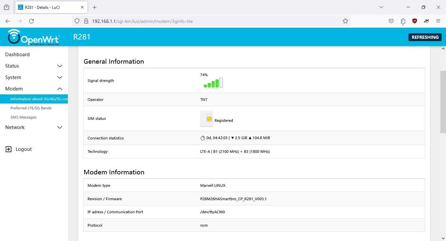Go back in browser history
The width and height of the screenshot is (446, 241).
pyautogui.click(x=8, y=21)
